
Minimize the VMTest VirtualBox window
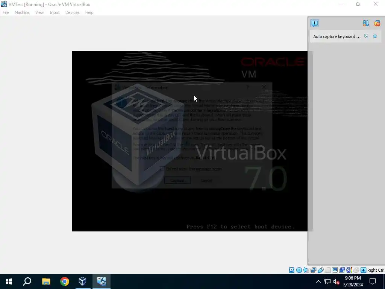pos(341,4)
